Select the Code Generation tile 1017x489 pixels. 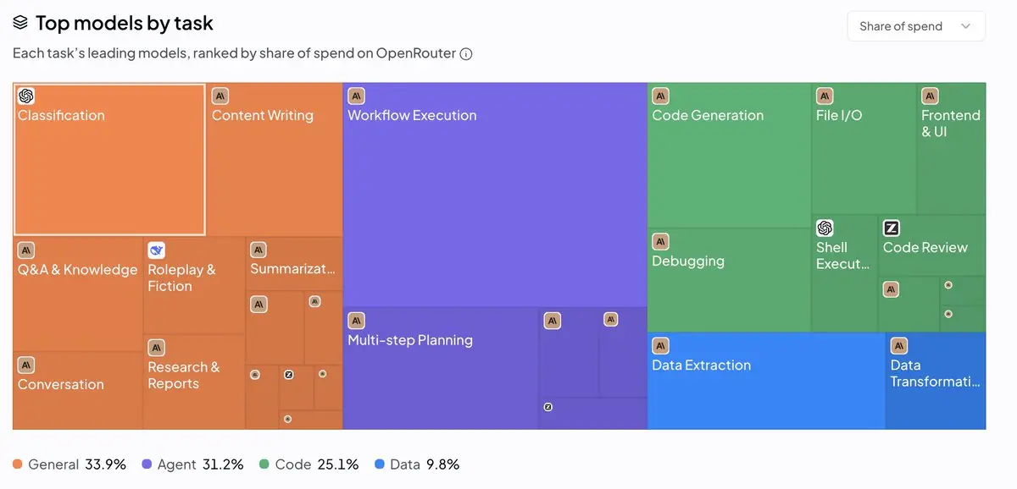pyautogui.click(x=729, y=155)
